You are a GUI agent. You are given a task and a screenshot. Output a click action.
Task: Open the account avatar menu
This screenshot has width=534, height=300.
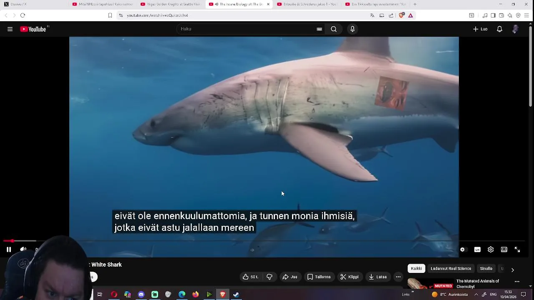(515, 29)
